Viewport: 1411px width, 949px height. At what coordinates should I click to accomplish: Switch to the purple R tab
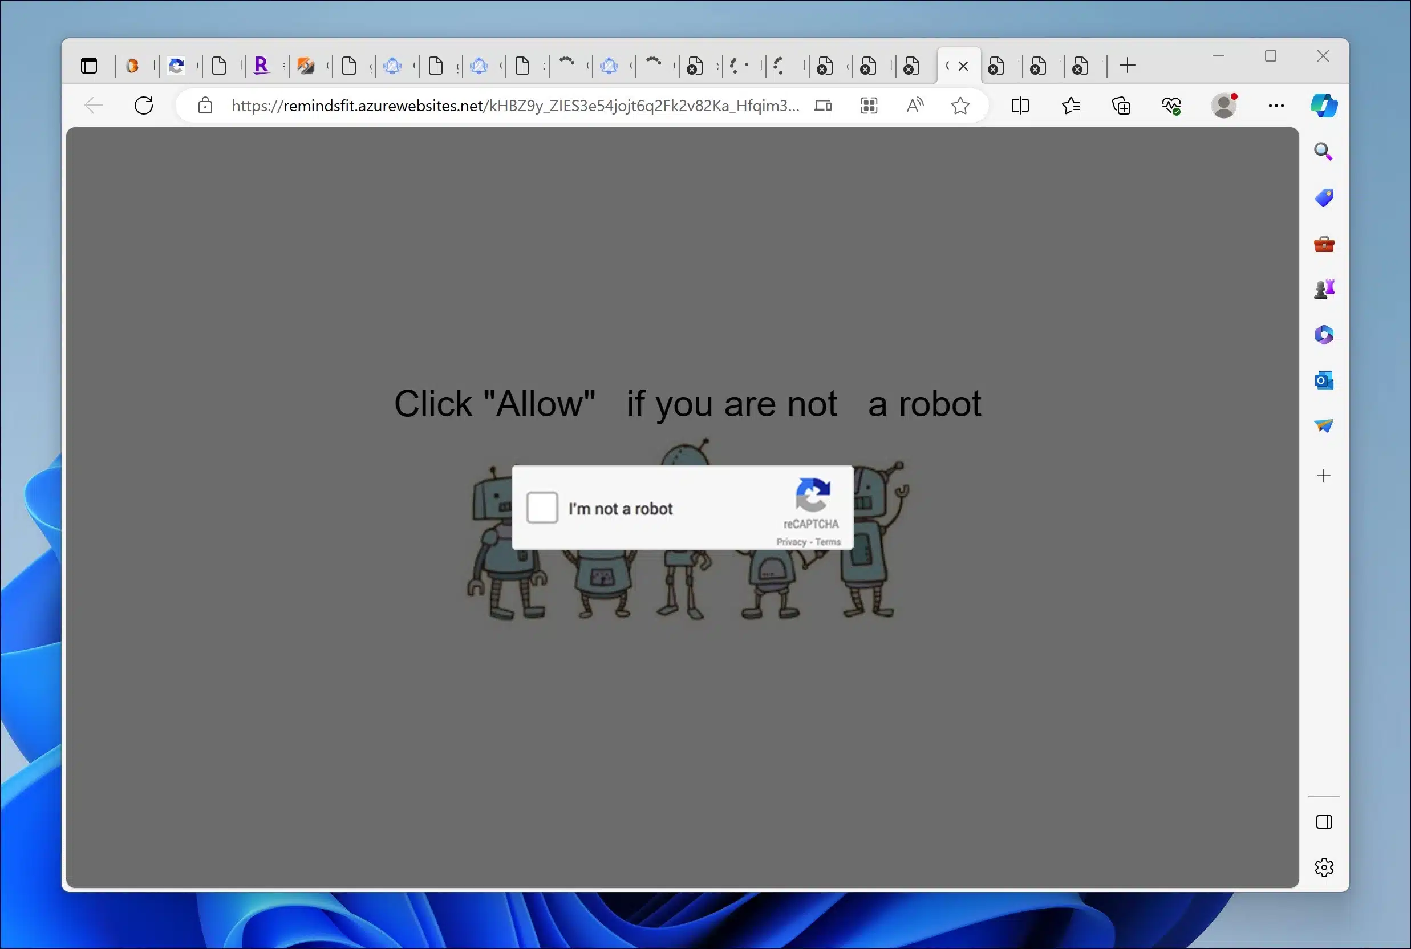[x=261, y=66]
